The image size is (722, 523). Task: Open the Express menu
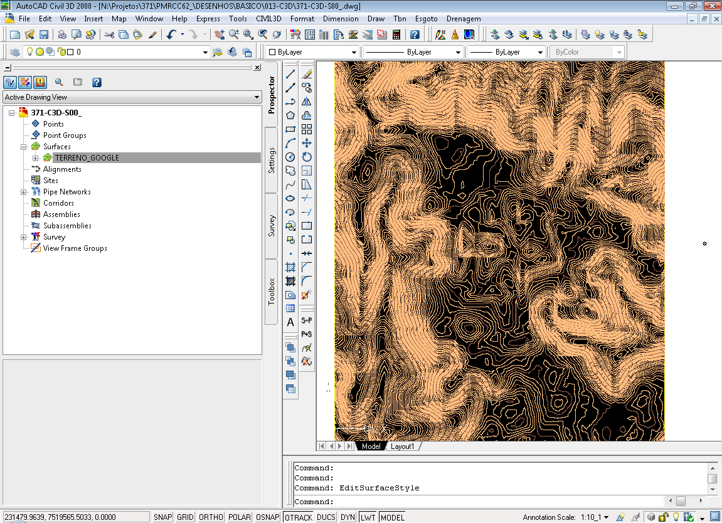(208, 19)
